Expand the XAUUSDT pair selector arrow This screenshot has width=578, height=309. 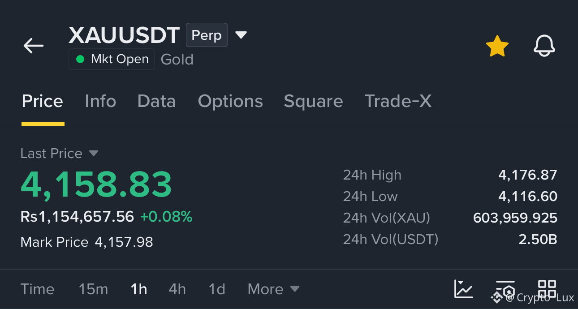pos(241,35)
